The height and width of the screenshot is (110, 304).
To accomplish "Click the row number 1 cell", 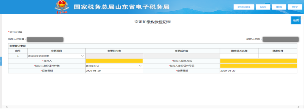I will (x=18, y=56).
